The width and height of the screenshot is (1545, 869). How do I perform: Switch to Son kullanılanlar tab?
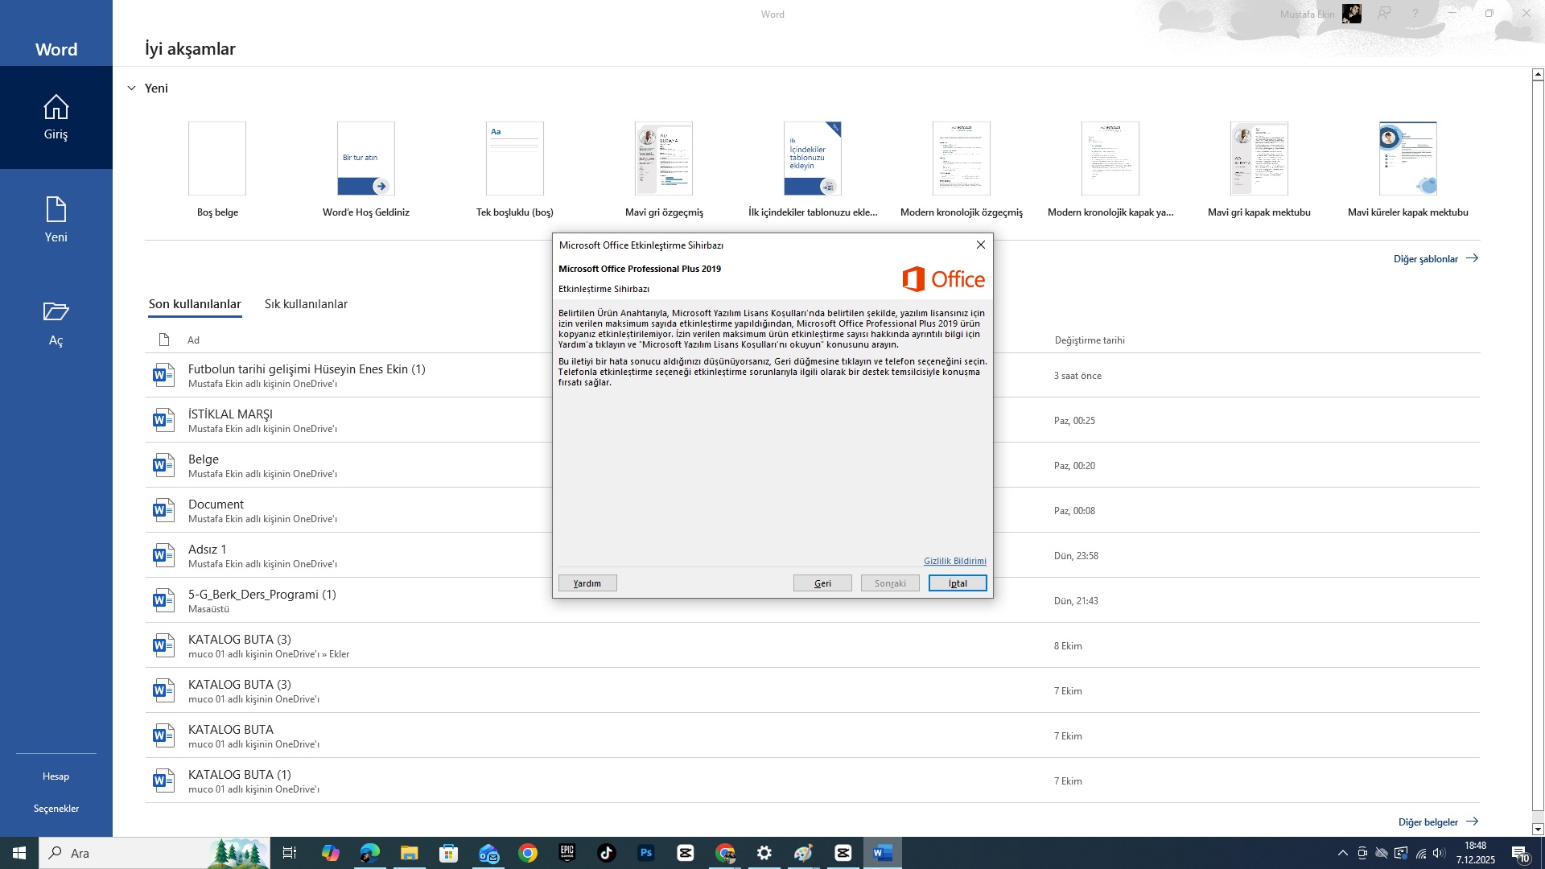pos(195,304)
